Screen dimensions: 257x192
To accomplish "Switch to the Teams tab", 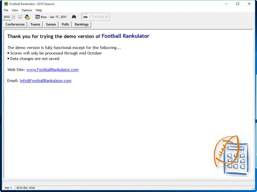I will click(x=35, y=24).
